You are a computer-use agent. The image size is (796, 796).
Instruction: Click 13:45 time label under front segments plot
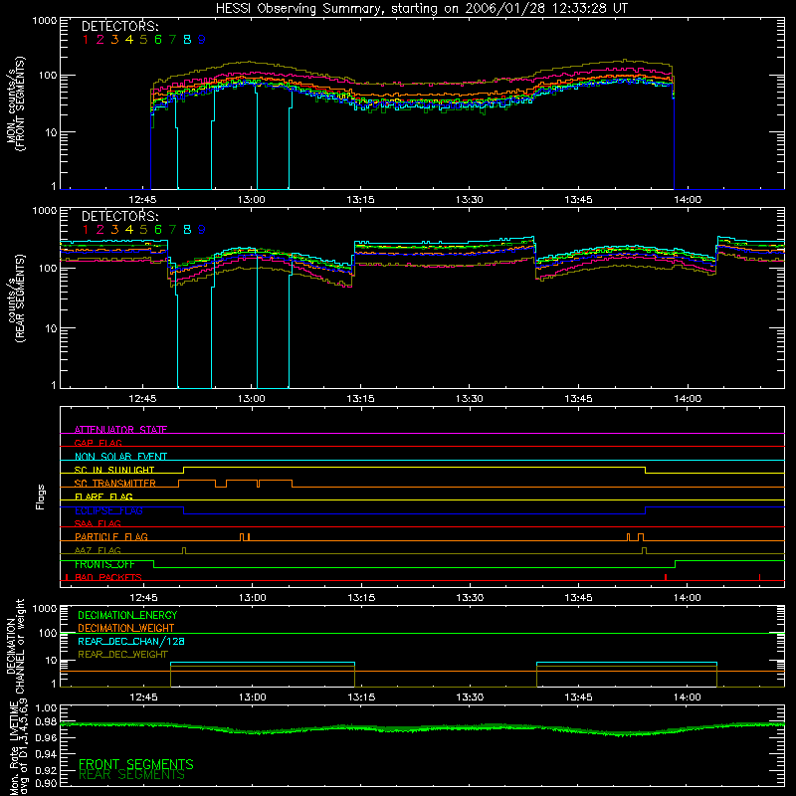point(578,200)
